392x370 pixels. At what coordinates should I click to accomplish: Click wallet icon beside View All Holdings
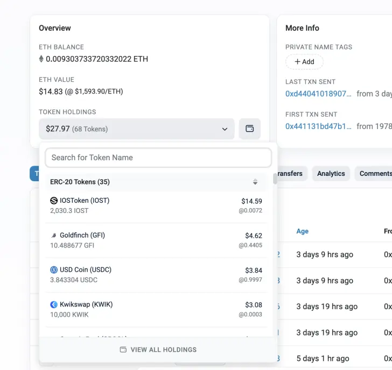(123, 350)
